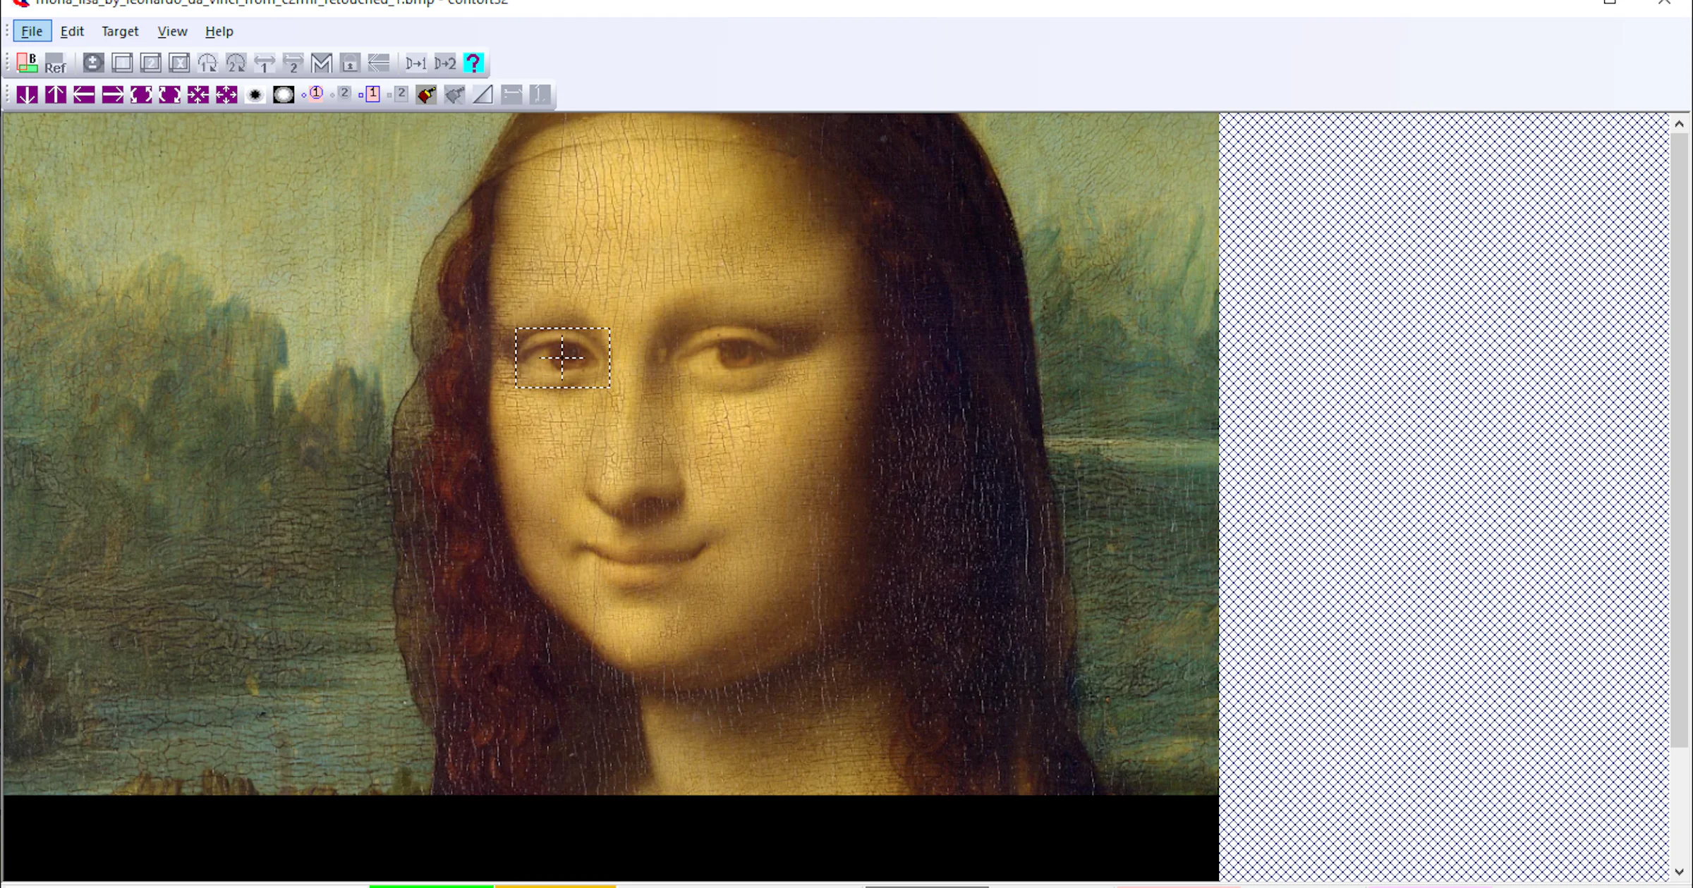Click the diagonal triangle gradient icon

point(483,94)
